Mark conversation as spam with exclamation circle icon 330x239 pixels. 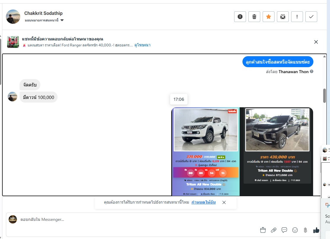click(240, 17)
